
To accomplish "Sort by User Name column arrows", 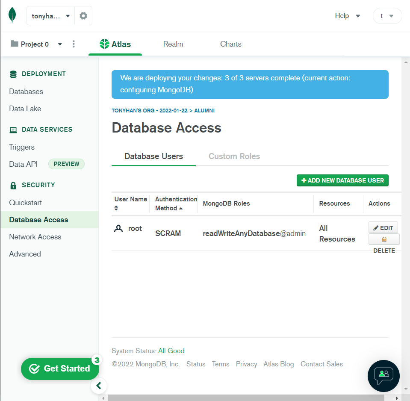I will click(116, 208).
